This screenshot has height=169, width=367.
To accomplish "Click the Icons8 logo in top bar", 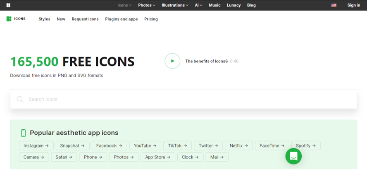I will (8, 5).
